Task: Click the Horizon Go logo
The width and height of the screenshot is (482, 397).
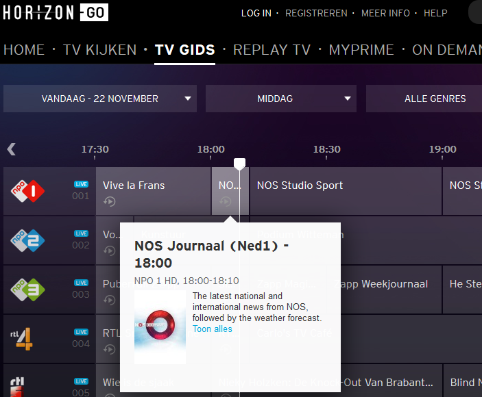Action: 56,12
